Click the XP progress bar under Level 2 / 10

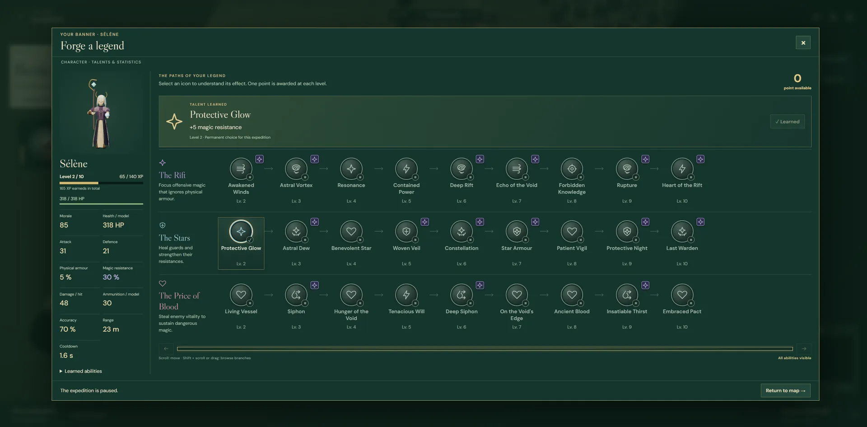point(101,183)
